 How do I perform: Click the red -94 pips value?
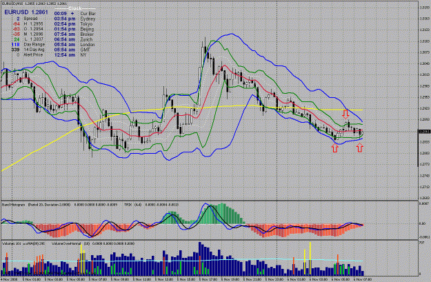[x=17, y=23]
